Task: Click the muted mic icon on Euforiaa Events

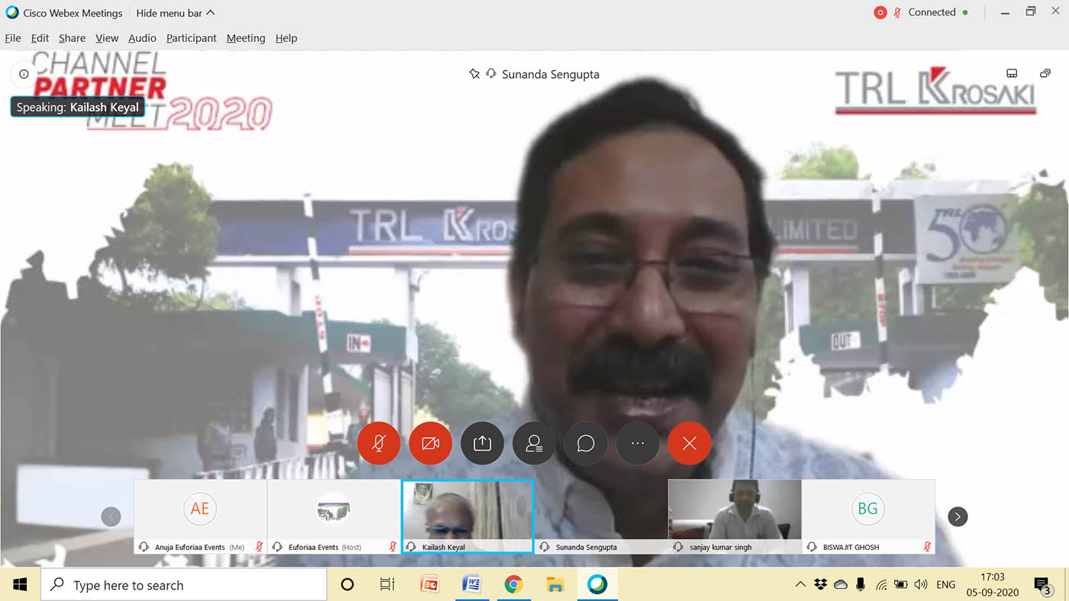Action: [392, 547]
